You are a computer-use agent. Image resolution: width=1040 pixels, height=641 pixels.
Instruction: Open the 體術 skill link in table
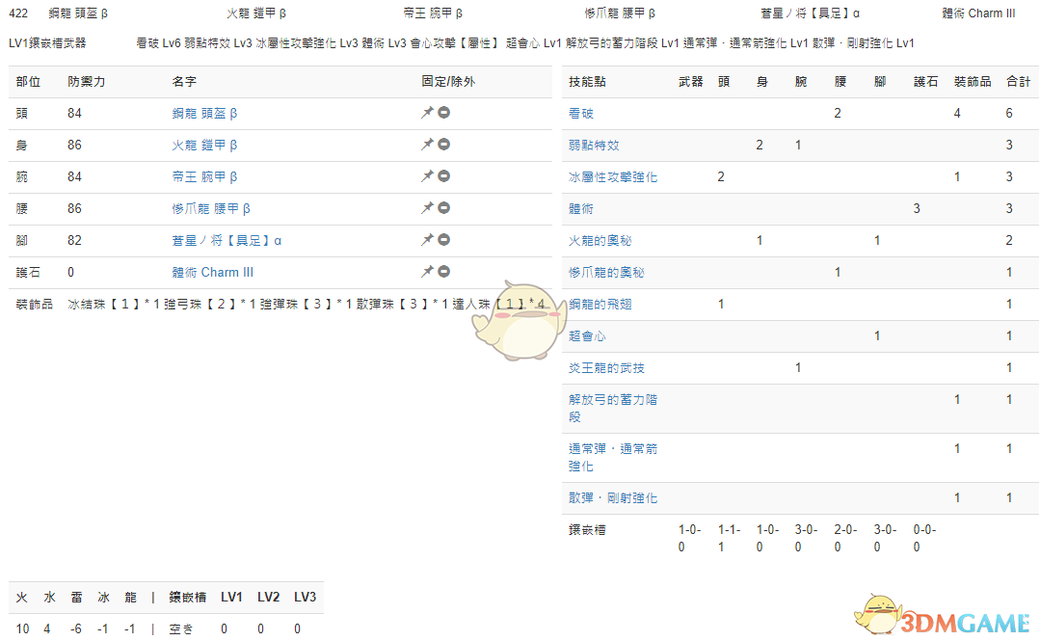(581, 209)
